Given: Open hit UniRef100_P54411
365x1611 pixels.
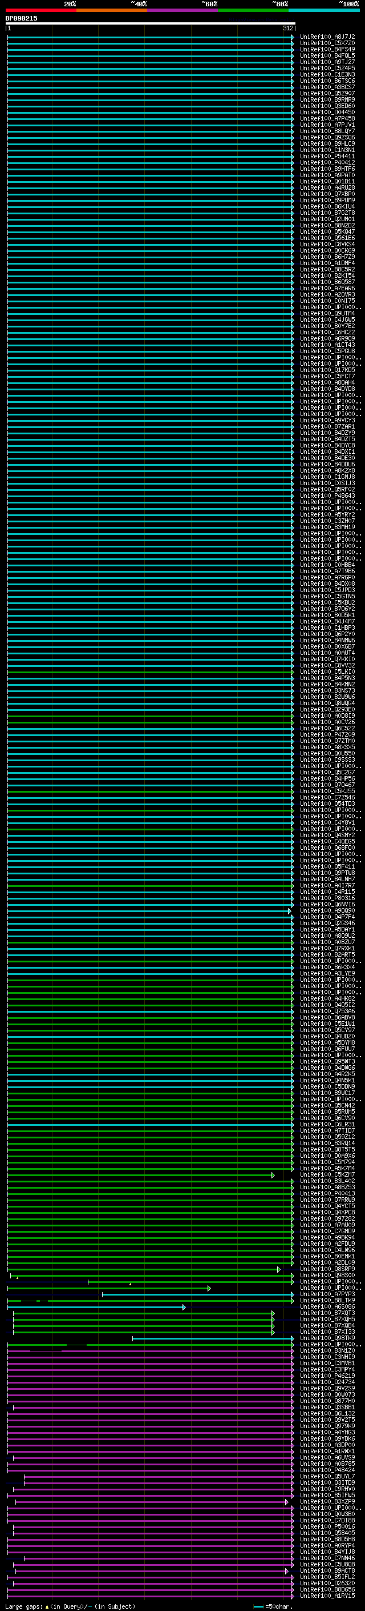Looking at the screenshot, I should [327, 157].
